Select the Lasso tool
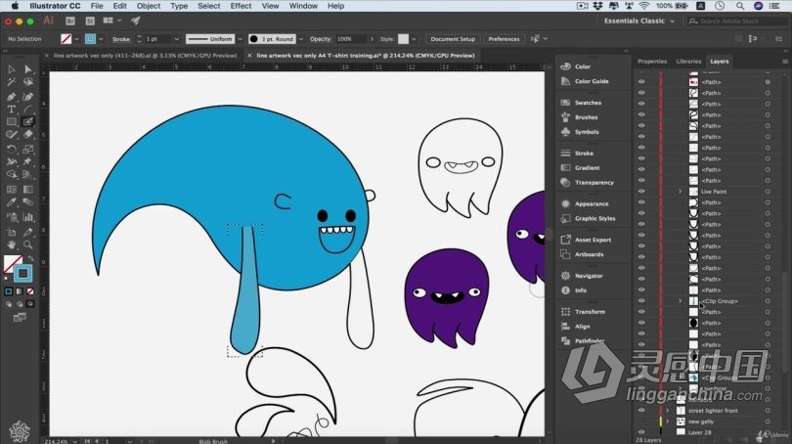Screen dimensions: 792x444 click(x=28, y=82)
